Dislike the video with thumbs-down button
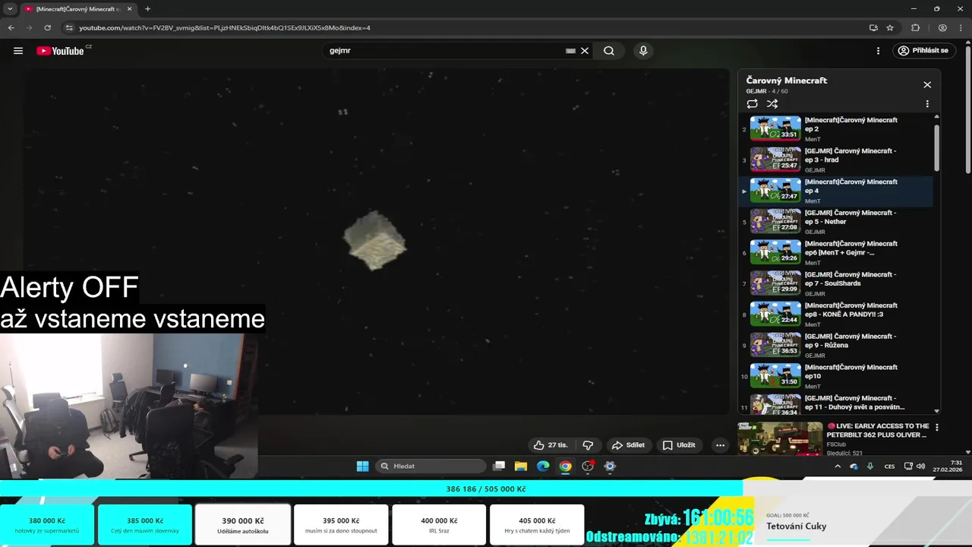Screen dimensions: 972x547 (588, 445)
